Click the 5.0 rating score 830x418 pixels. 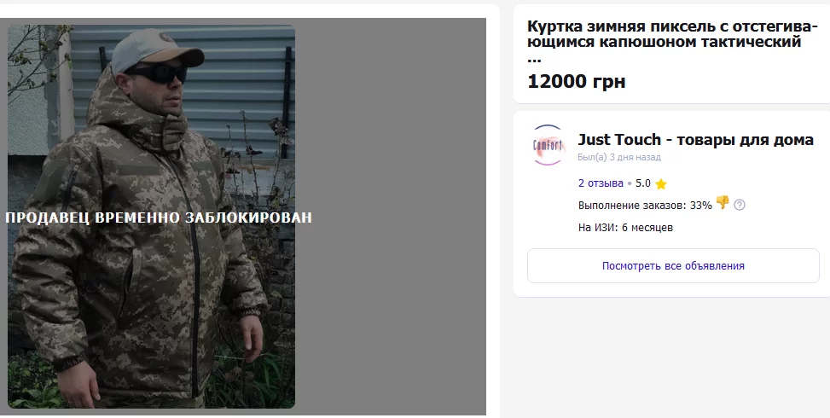coord(642,183)
